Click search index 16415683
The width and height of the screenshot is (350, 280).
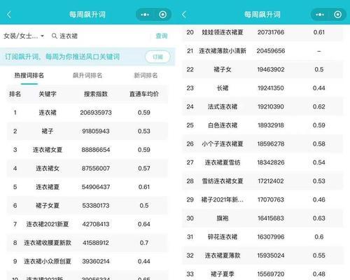click(271, 218)
